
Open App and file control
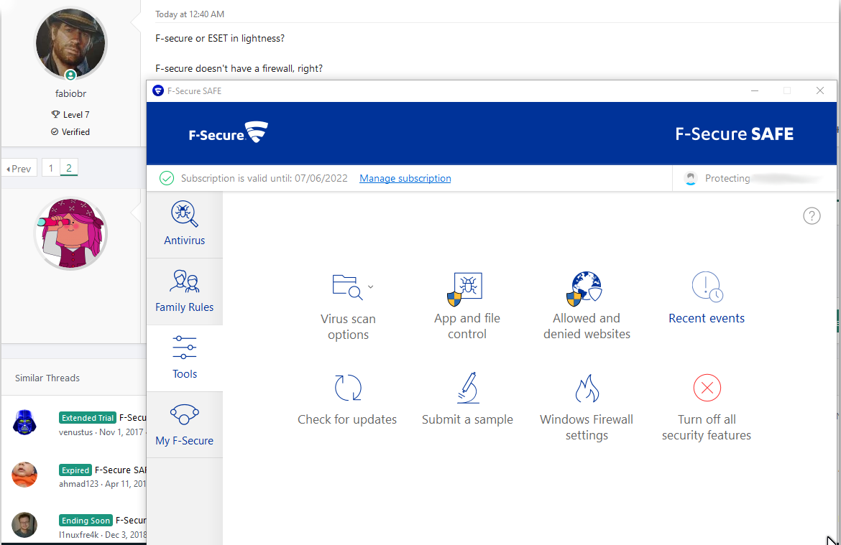[467, 307]
